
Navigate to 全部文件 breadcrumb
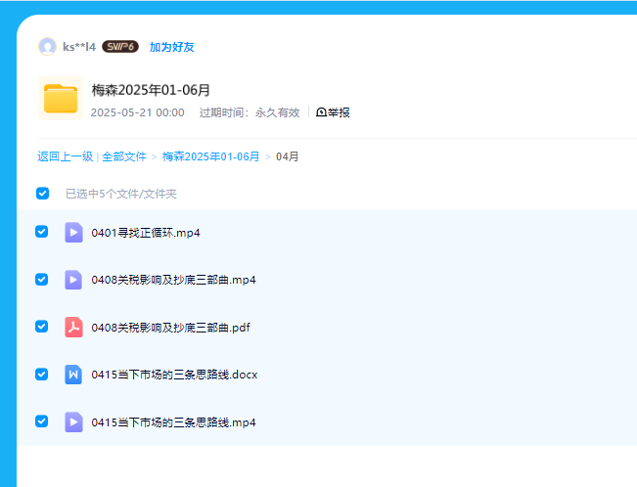(124, 156)
